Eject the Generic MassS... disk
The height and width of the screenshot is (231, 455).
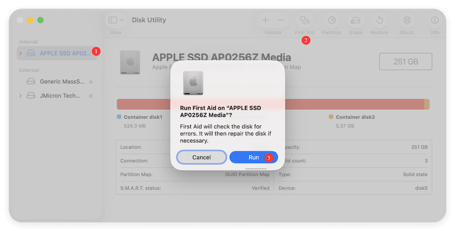pos(91,82)
